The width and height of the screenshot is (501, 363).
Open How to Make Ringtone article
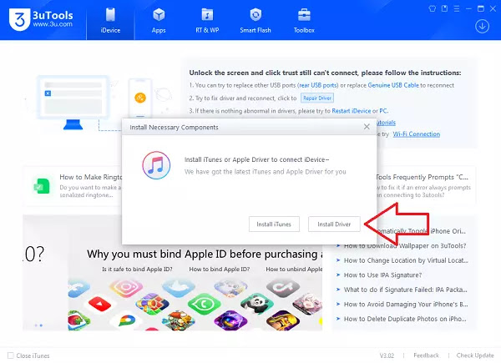(x=91, y=177)
